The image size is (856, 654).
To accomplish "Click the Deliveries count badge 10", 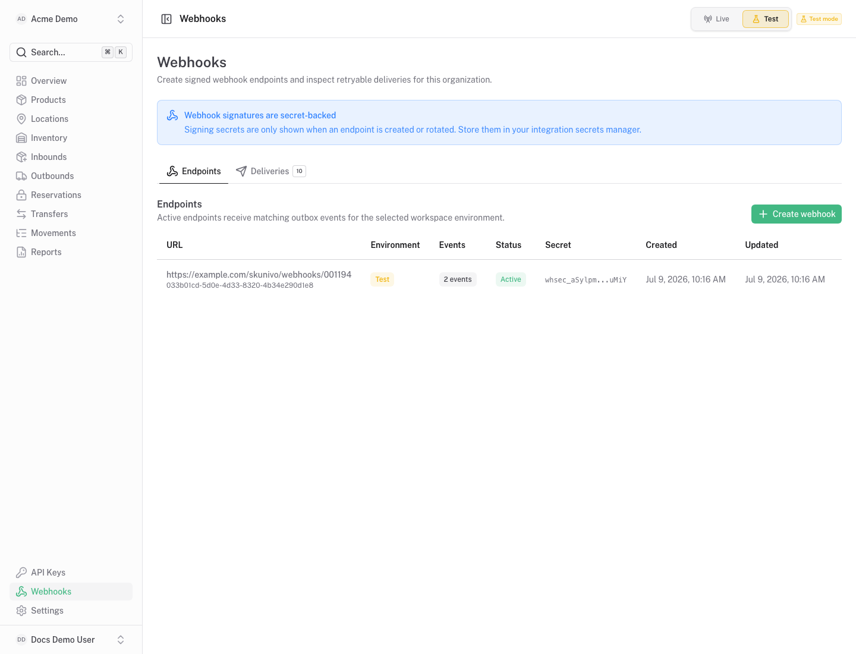I will (x=300, y=171).
